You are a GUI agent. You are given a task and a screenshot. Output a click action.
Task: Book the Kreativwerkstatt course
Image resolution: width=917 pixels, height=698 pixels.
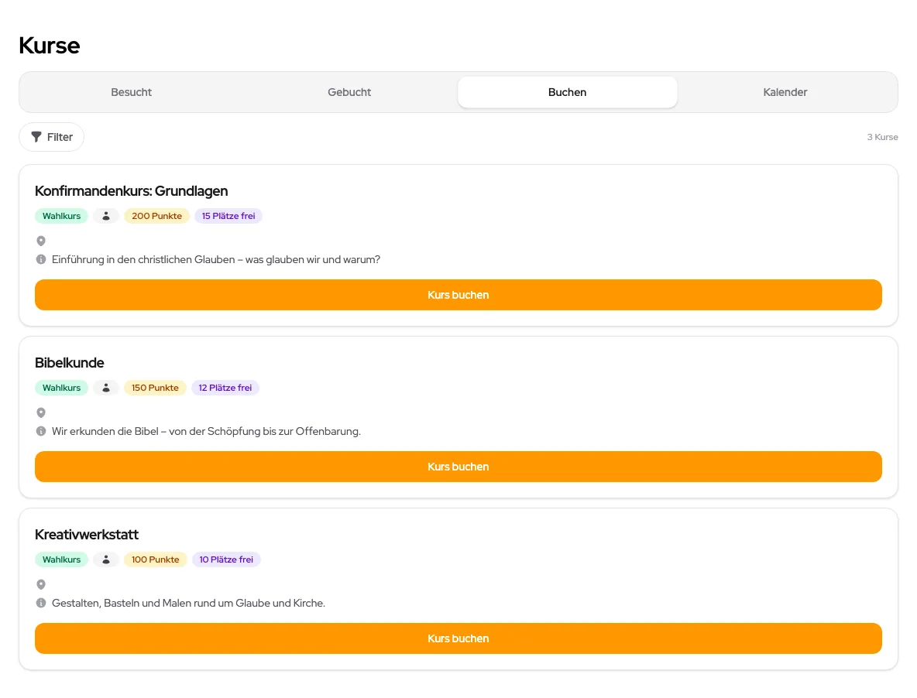(458, 638)
